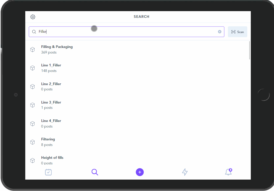
Task: Click cube icon next to Filtering
Action: coord(33,142)
